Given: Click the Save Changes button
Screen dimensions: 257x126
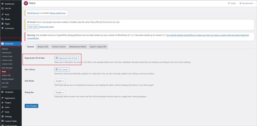Looking at the screenshot, I should tap(31, 106).
